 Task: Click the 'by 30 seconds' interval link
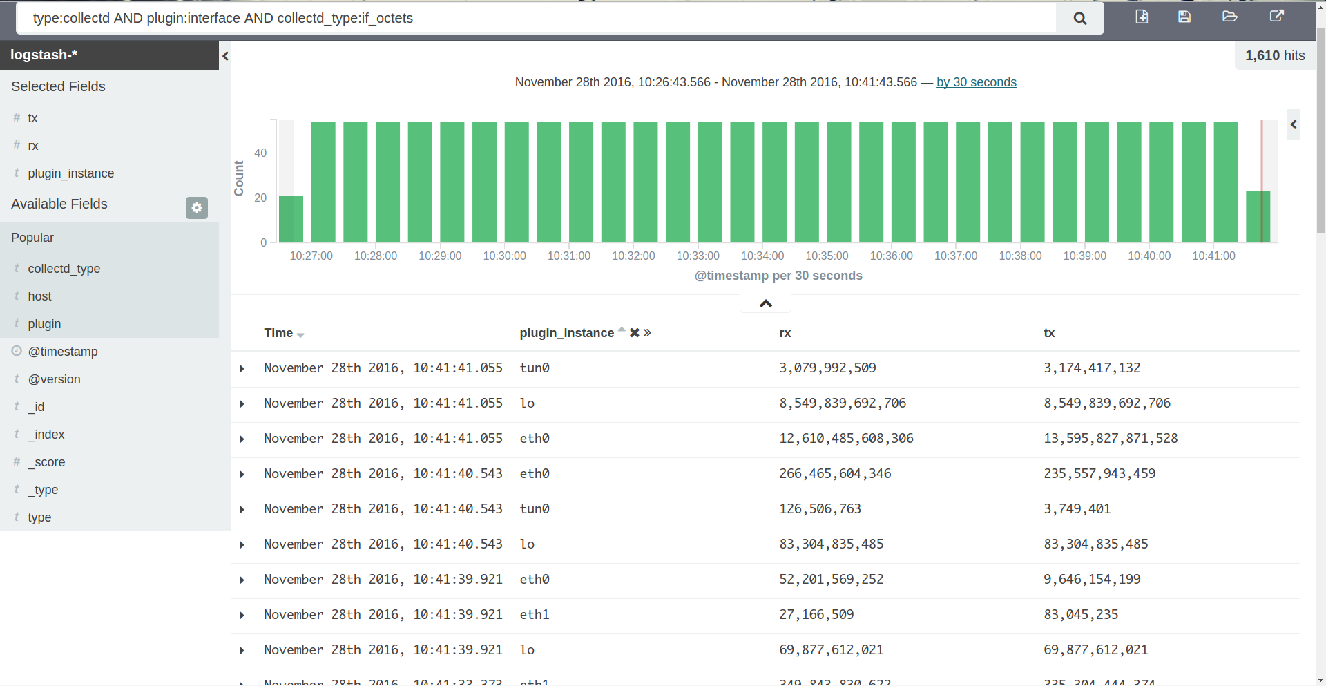[x=976, y=82]
